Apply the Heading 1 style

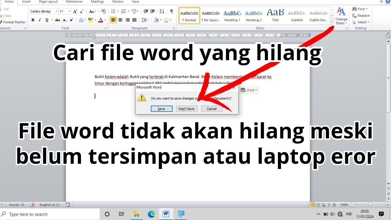tap(232, 16)
